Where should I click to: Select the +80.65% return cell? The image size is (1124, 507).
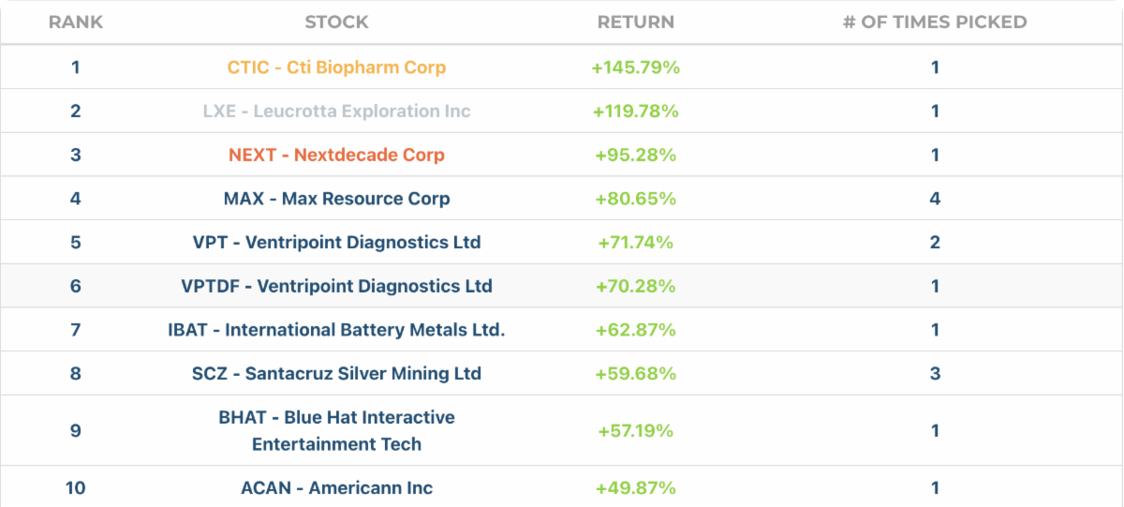click(636, 199)
